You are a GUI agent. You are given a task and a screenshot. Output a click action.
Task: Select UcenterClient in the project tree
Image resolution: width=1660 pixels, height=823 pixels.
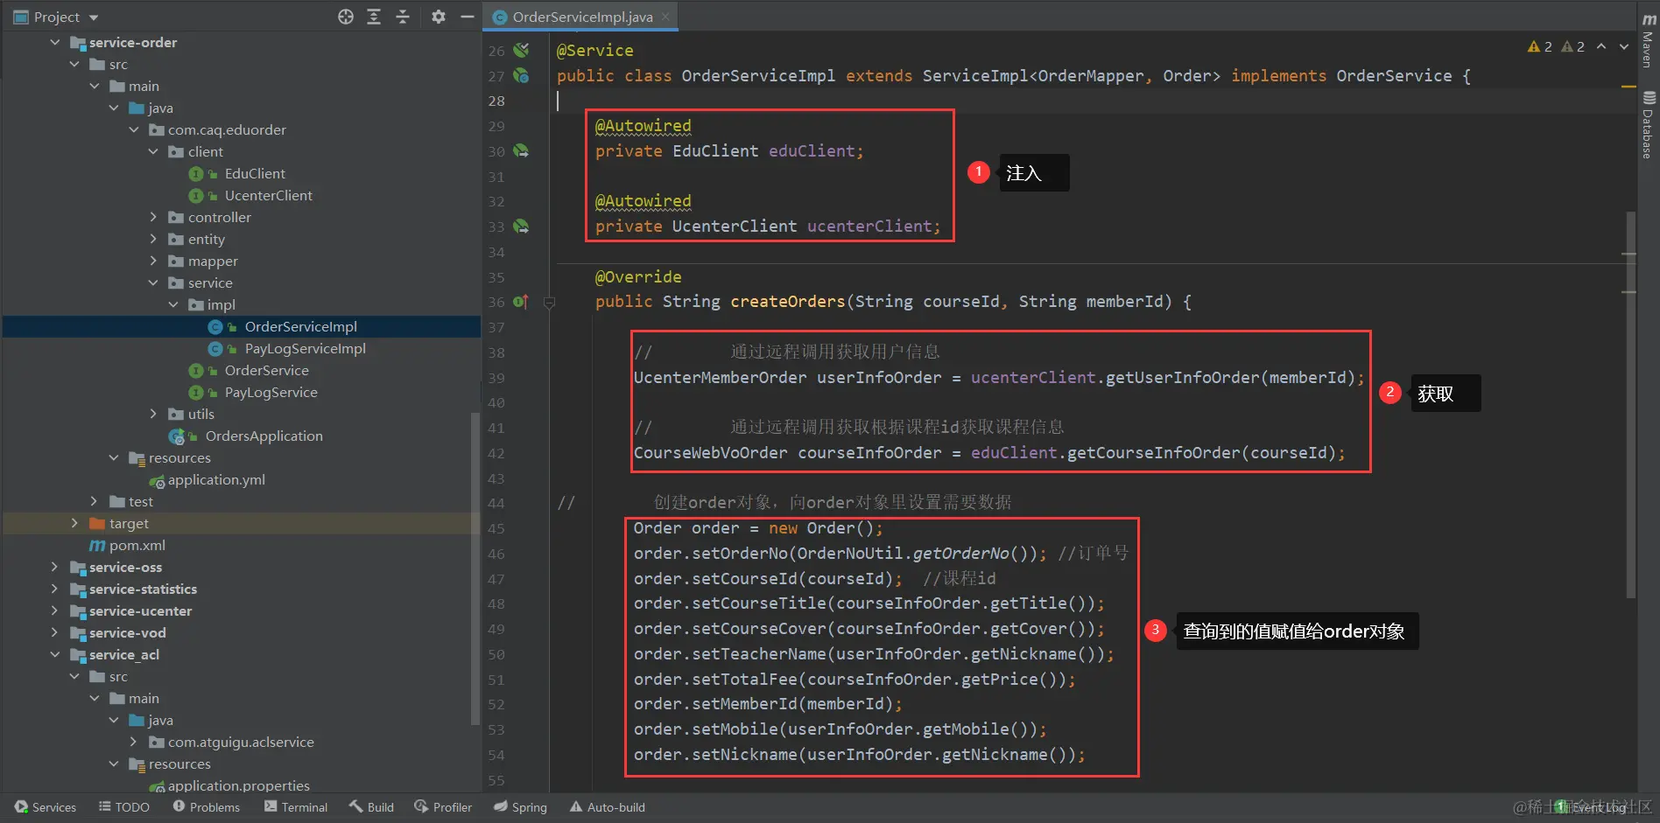pyautogui.click(x=268, y=195)
